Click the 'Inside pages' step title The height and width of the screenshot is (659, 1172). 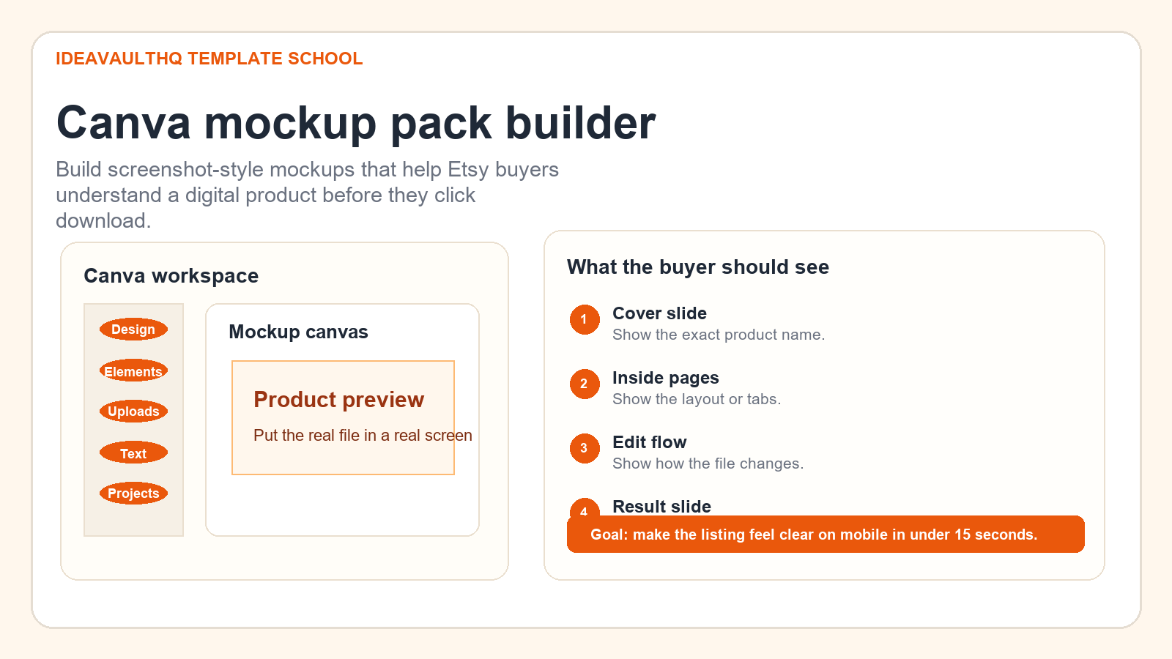click(x=666, y=378)
